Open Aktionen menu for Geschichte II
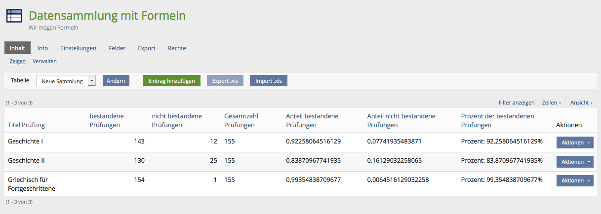 pyautogui.click(x=575, y=162)
